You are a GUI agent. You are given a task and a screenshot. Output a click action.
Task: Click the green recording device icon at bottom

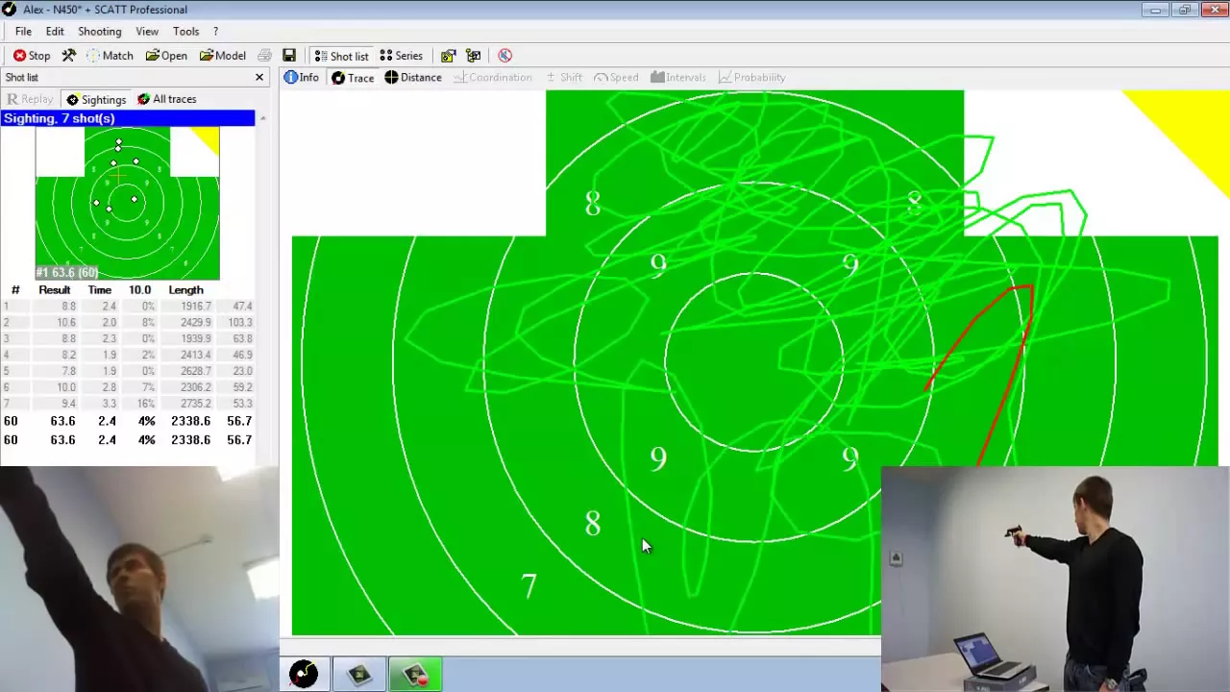coord(415,675)
